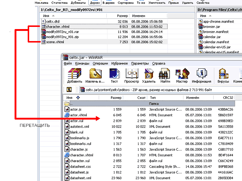Click the celtx.dtd file icon in left panel

click(x=43, y=21)
